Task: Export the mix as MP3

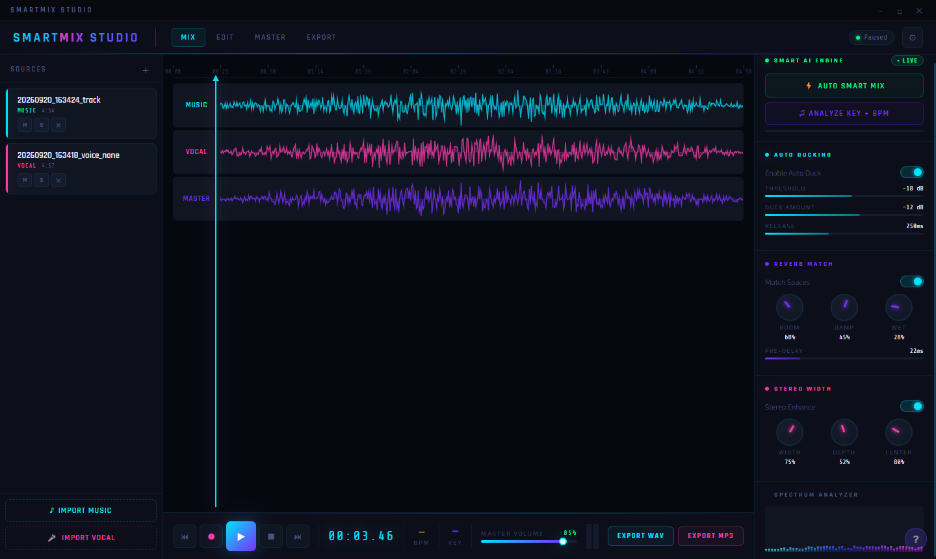Action: coord(710,536)
